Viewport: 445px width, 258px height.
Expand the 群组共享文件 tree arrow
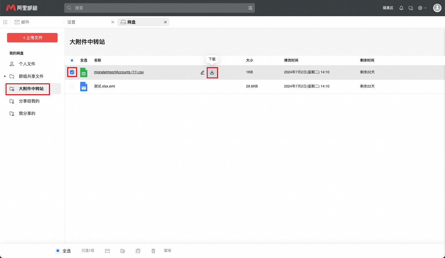(x=5, y=76)
